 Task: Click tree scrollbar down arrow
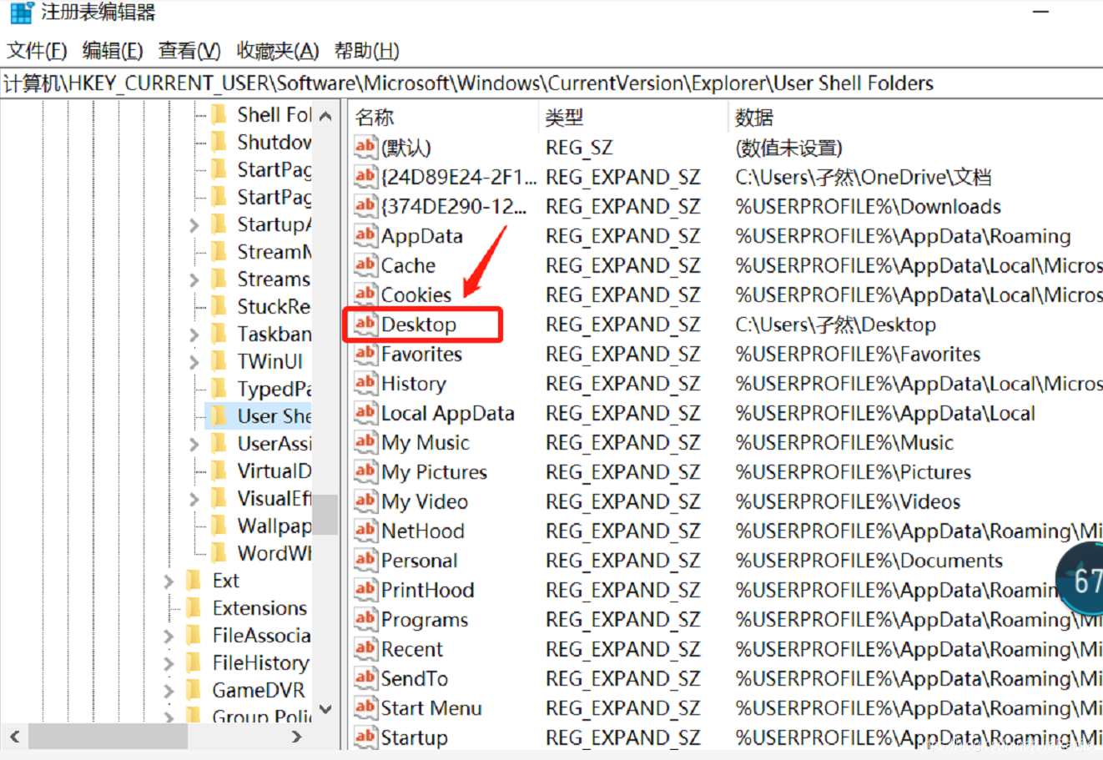325,709
